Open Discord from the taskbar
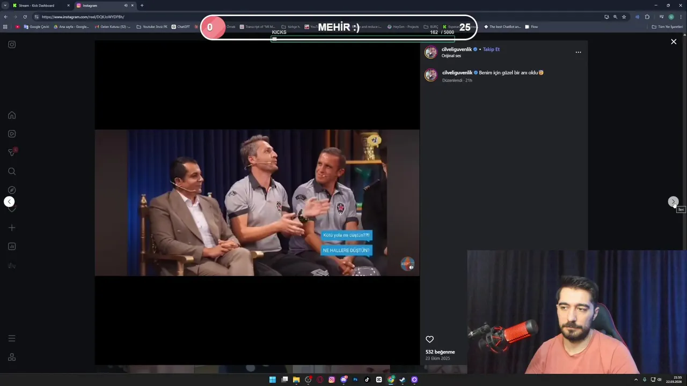 (343, 380)
